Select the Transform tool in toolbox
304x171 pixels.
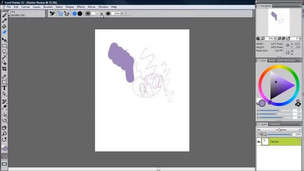(x=4, y=63)
